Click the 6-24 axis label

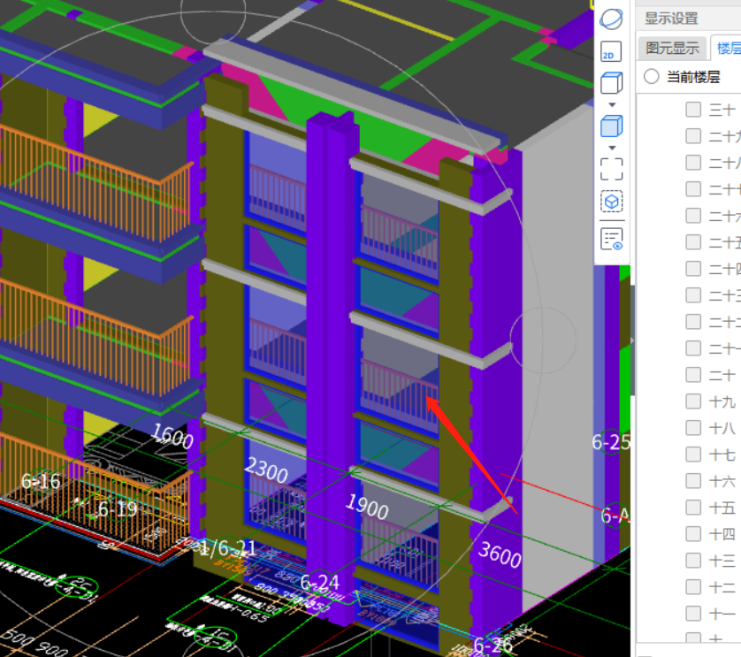point(319,583)
